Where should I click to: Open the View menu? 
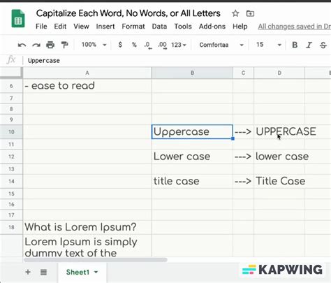coord(81,27)
